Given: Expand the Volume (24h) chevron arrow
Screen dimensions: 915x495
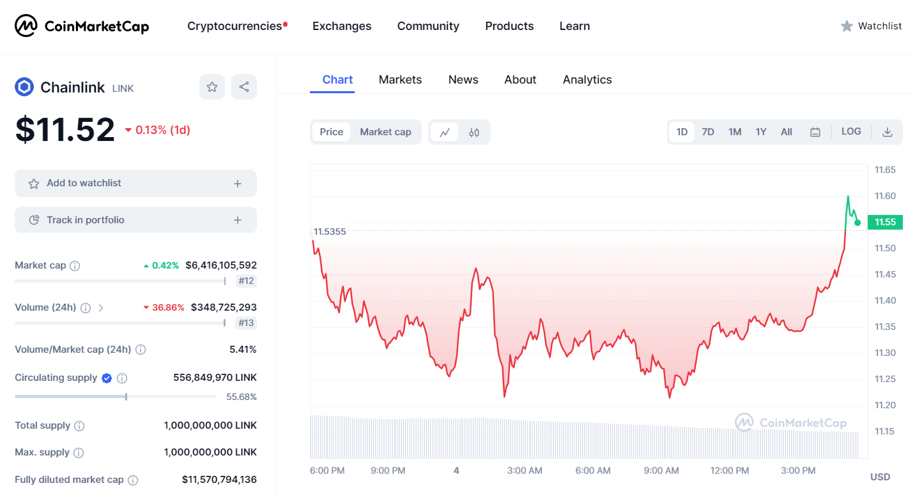Looking at the screenshot, I should tap(101, 307).
